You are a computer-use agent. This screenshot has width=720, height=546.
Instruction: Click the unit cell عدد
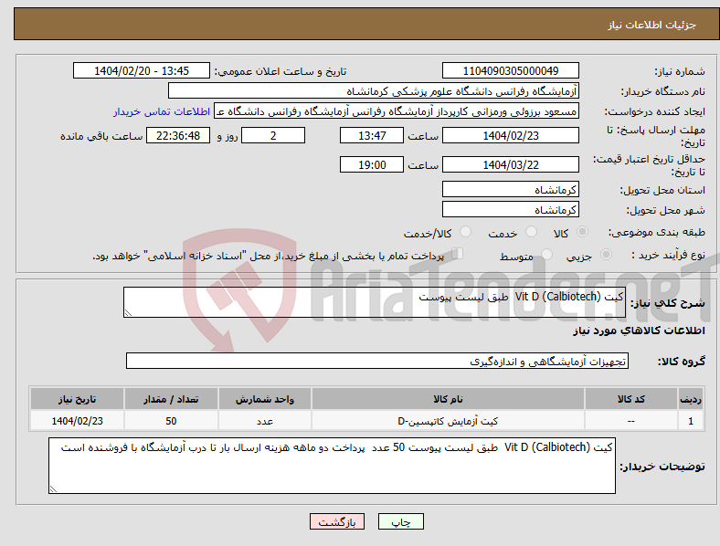point(265,421)
